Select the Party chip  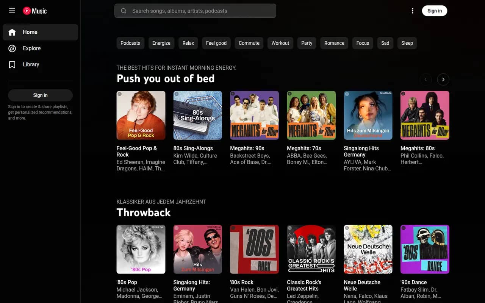[x=307, y=43]
